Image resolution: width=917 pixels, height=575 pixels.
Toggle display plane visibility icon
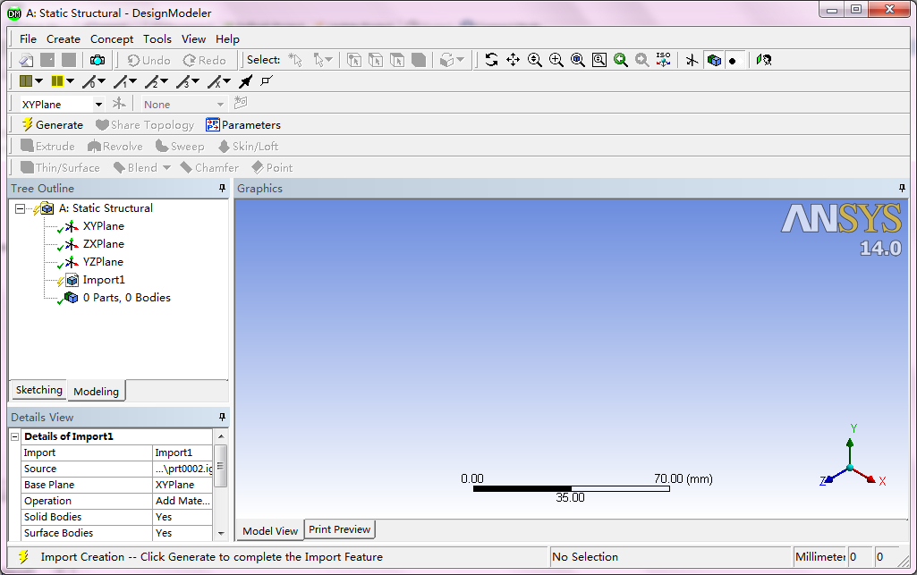[x=120, y=103]
